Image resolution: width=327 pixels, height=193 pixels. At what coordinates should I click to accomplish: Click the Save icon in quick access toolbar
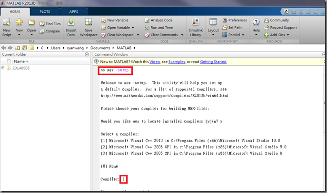pyautogui.click(x=294, y=11)
